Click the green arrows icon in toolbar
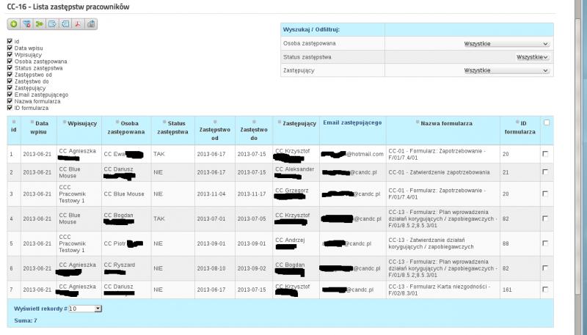This screenshot has width=587, height=335. pyautogui.click(x=39, y=24)
